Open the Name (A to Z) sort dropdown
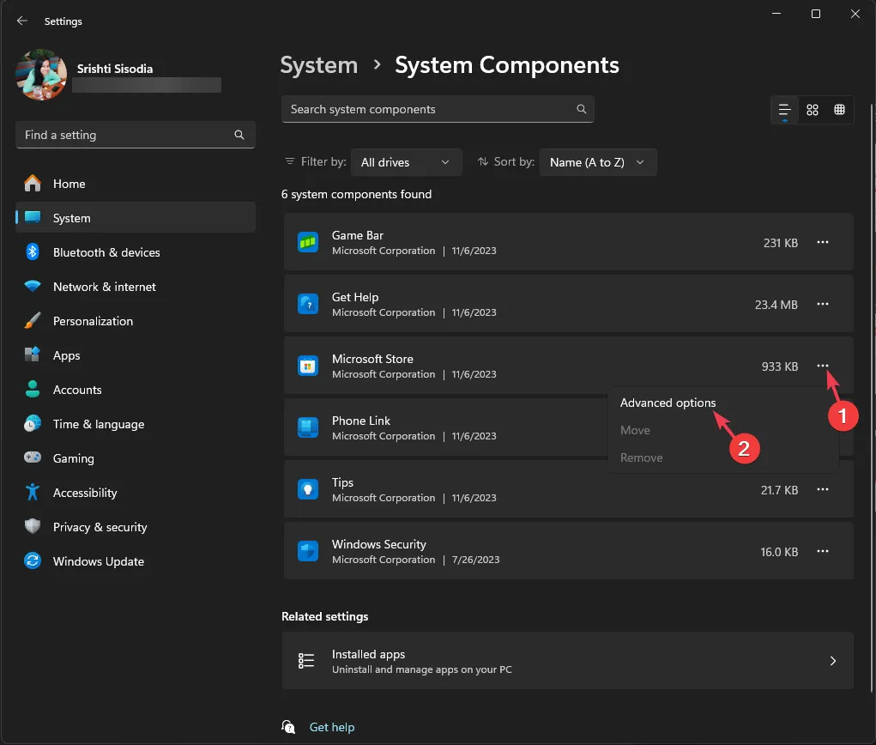Screen dimensions: 876x745 [598, 162]
